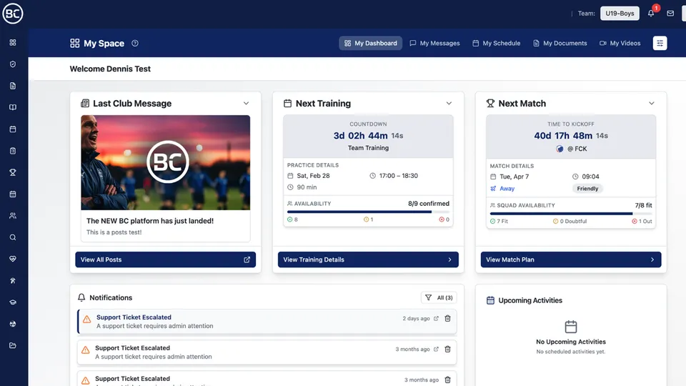Screen dimensions: 686x386
Task: Switch to My Documents tab
Action: tap(560, 43)
